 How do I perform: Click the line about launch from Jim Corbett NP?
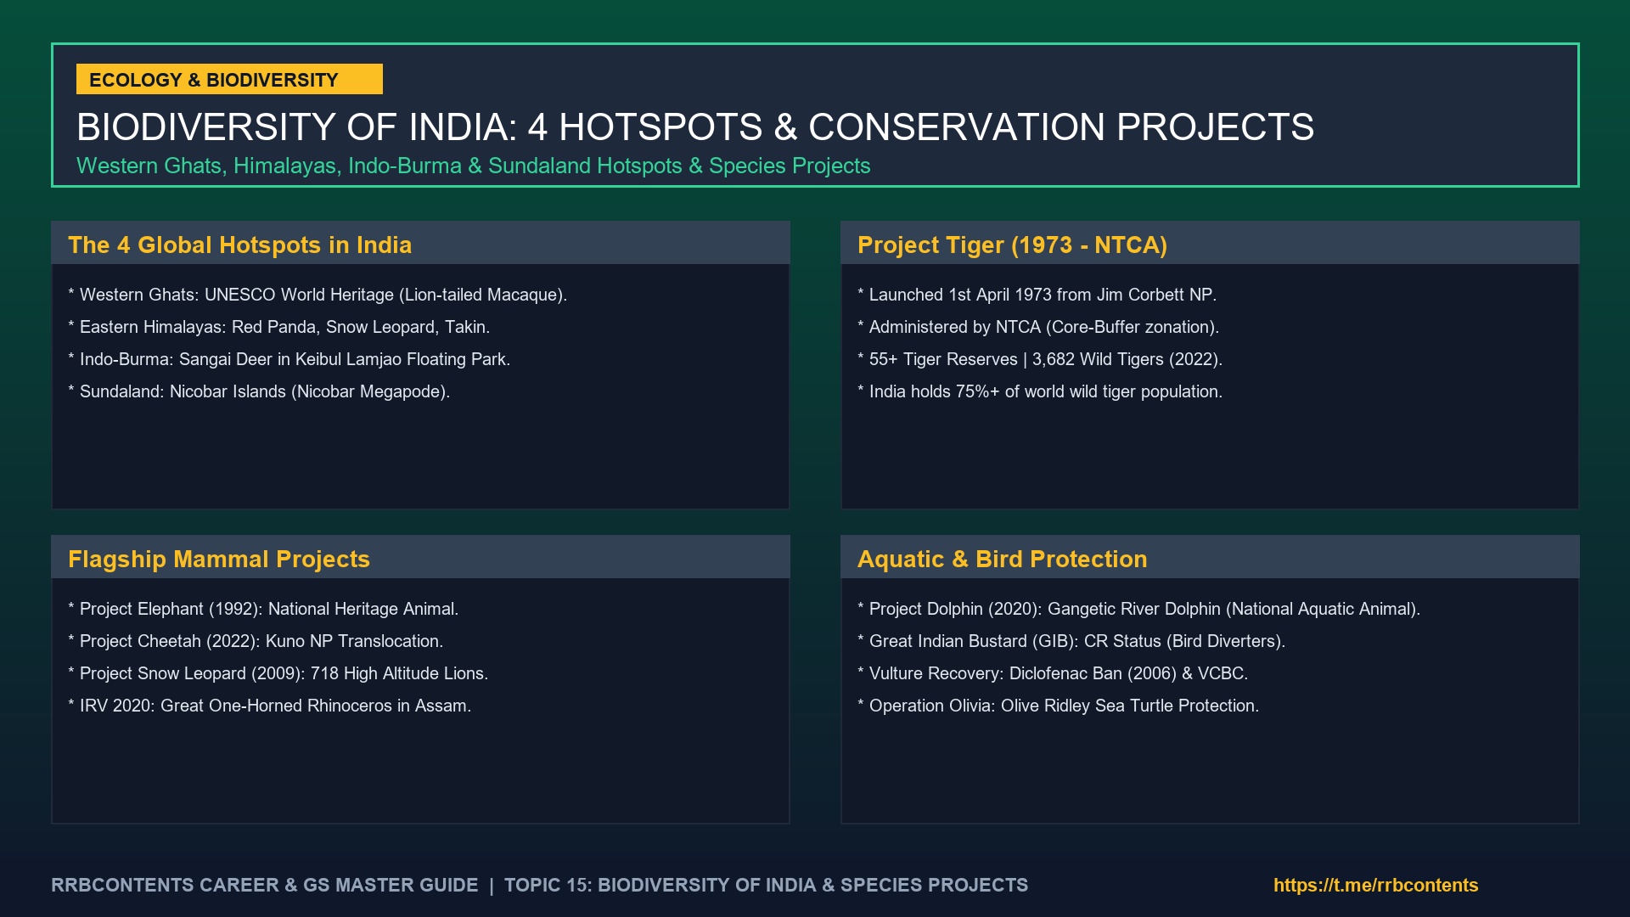coord(1037,295)
